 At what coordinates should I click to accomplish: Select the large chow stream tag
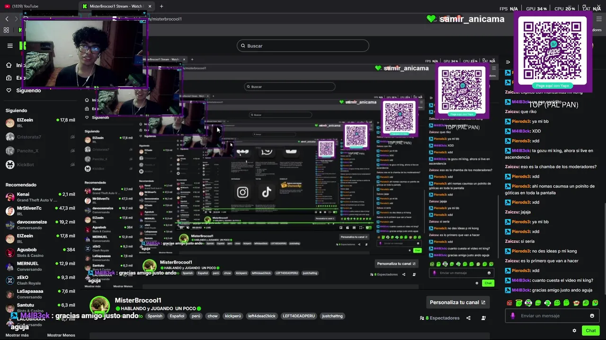click(x=213, y=316)
